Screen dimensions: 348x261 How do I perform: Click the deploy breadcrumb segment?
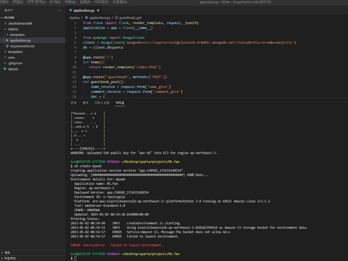coord(75,18)
